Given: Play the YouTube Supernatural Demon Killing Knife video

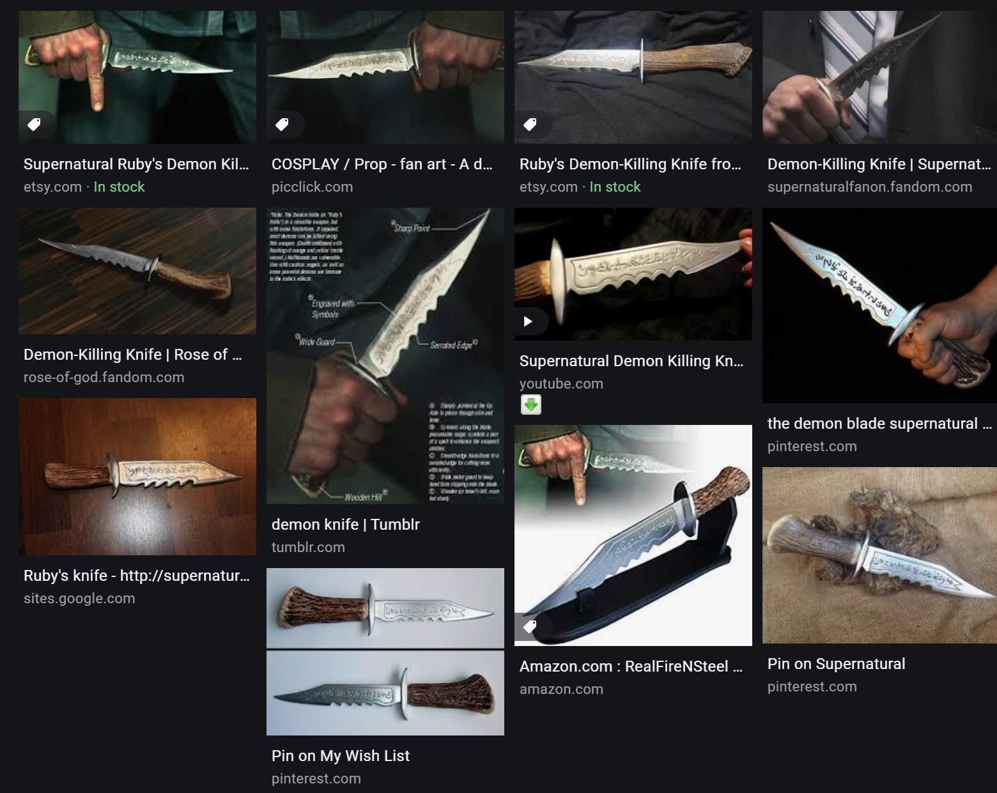Looking at the screenshot, I should click(528, 321).
